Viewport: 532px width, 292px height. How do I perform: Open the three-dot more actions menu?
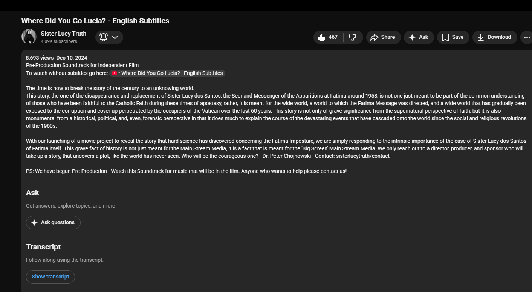[x=527, y=37]
